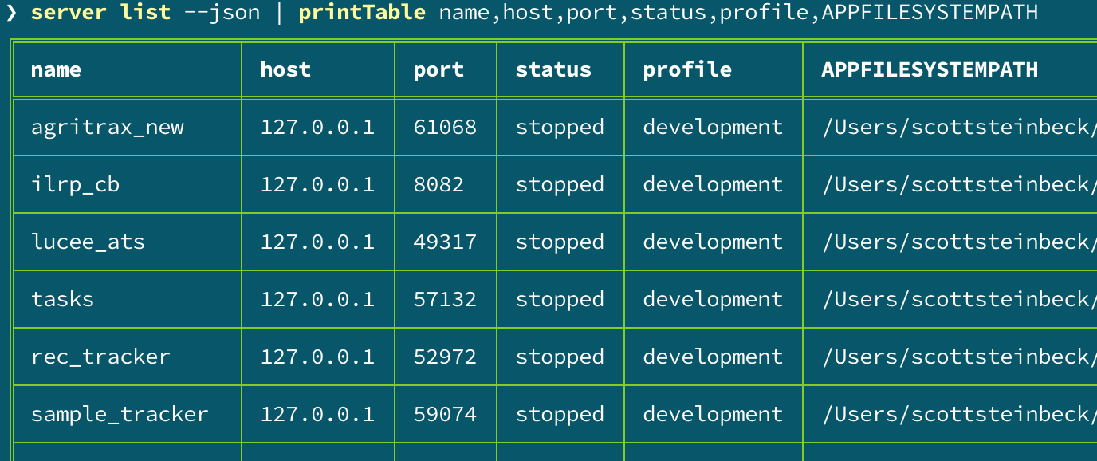Click the 'profile' column header
Viewport: 1097px width, 461px height.
(x=687, y=70)
